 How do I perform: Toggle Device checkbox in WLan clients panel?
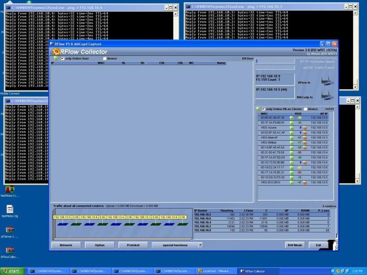tap(305, 109)
